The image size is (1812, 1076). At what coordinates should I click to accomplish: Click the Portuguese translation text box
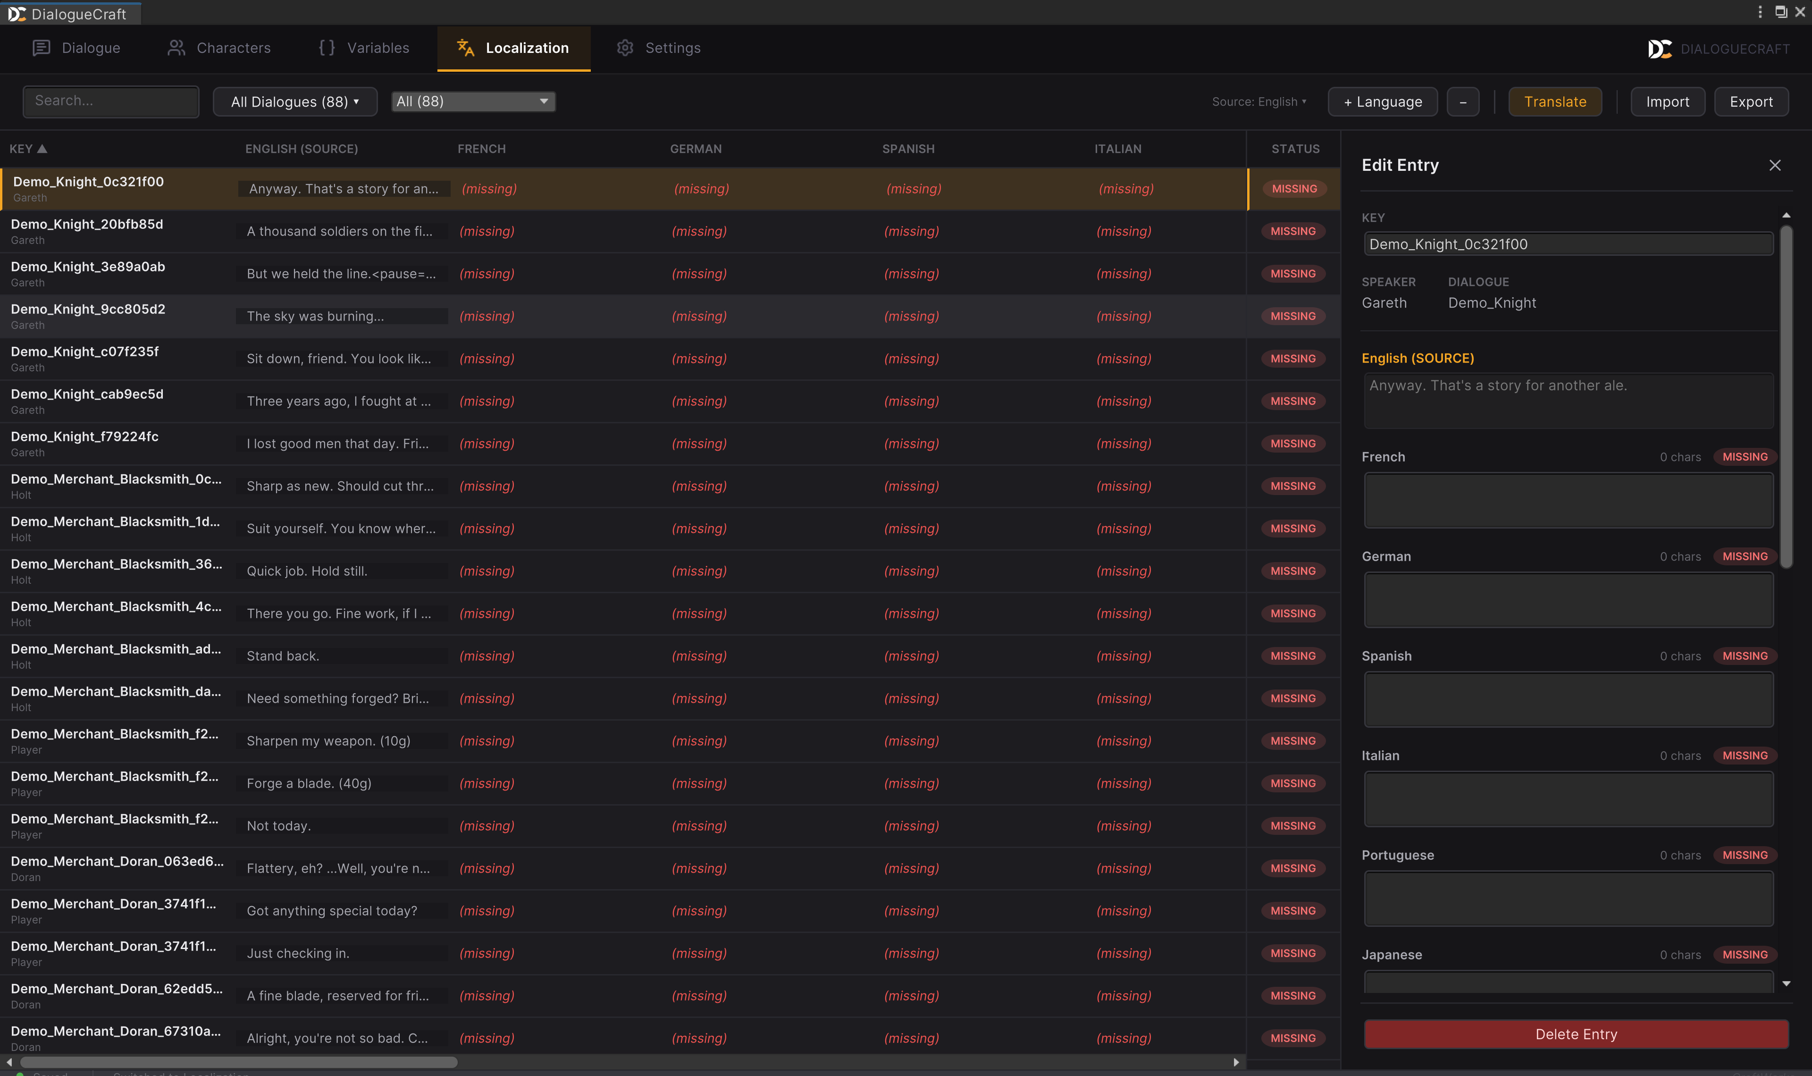1569,899
